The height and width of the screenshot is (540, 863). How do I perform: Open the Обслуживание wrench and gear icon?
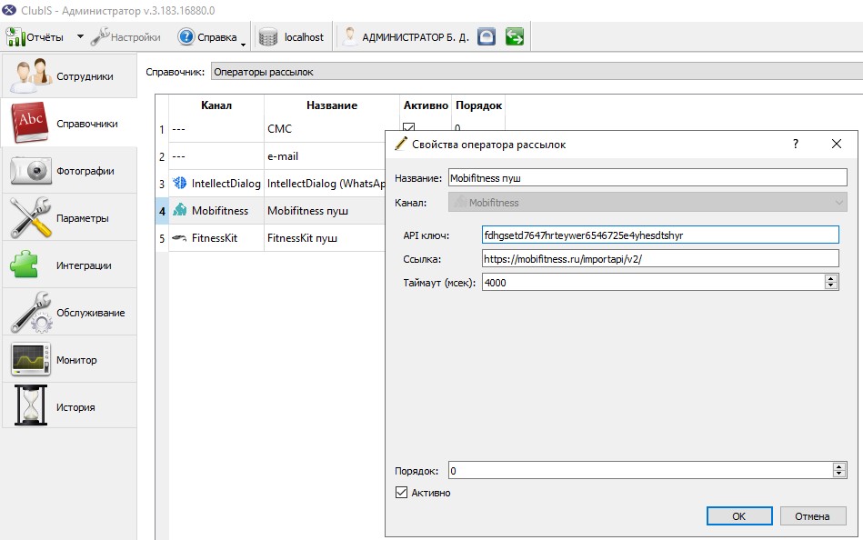pos(30,312)
